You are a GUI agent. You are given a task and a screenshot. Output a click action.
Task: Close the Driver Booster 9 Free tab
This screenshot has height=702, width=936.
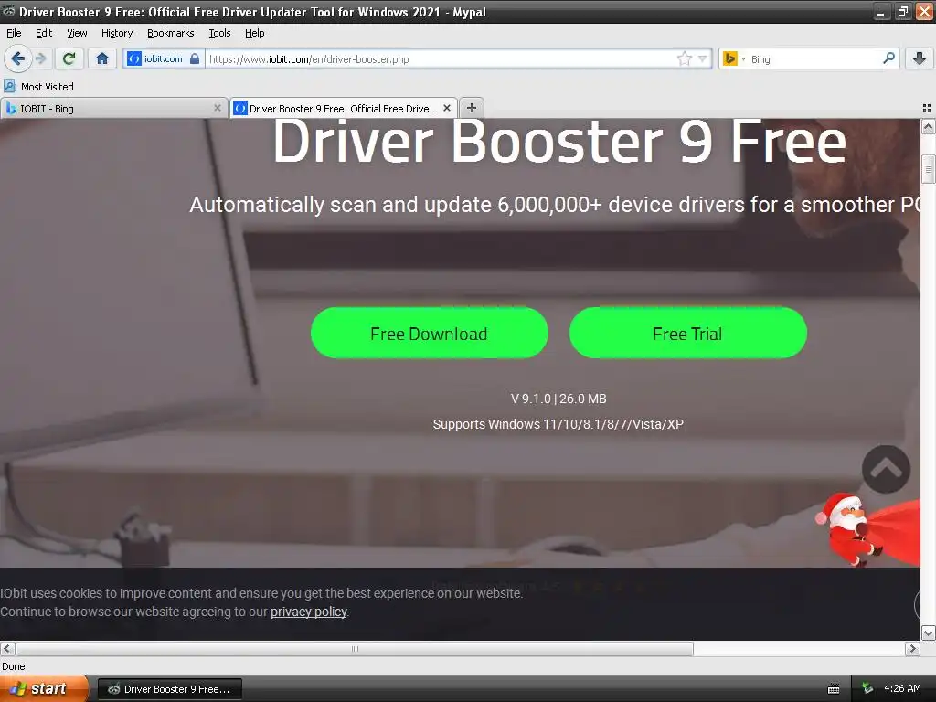[x=447, y=108]
